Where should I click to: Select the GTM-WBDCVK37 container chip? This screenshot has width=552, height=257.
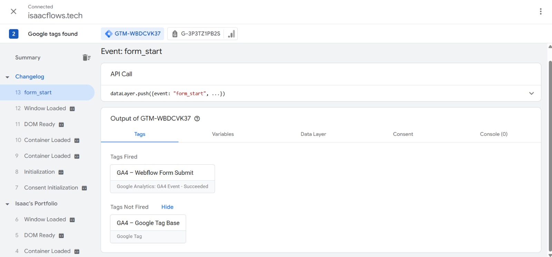(133, 34)
